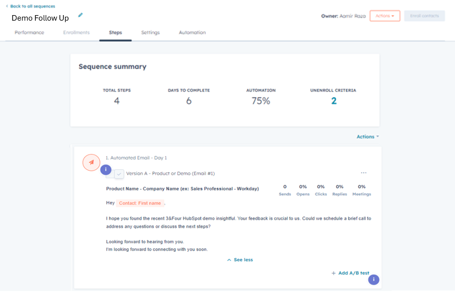Click the Sequence summary heading
The width and height of the screenshot is (455, 292).
tap(112, 66)
